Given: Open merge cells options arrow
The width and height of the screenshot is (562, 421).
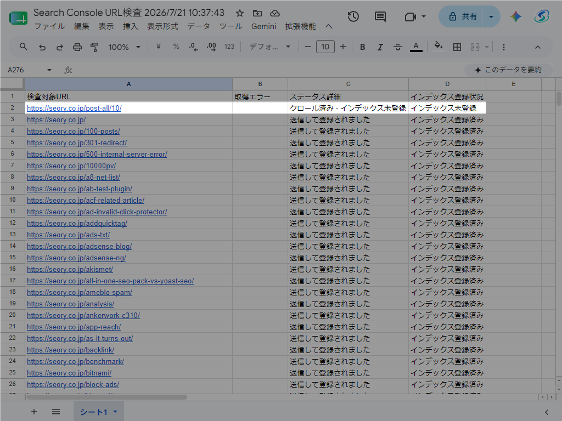Looking at the screenshot, I should pos(487,47).
